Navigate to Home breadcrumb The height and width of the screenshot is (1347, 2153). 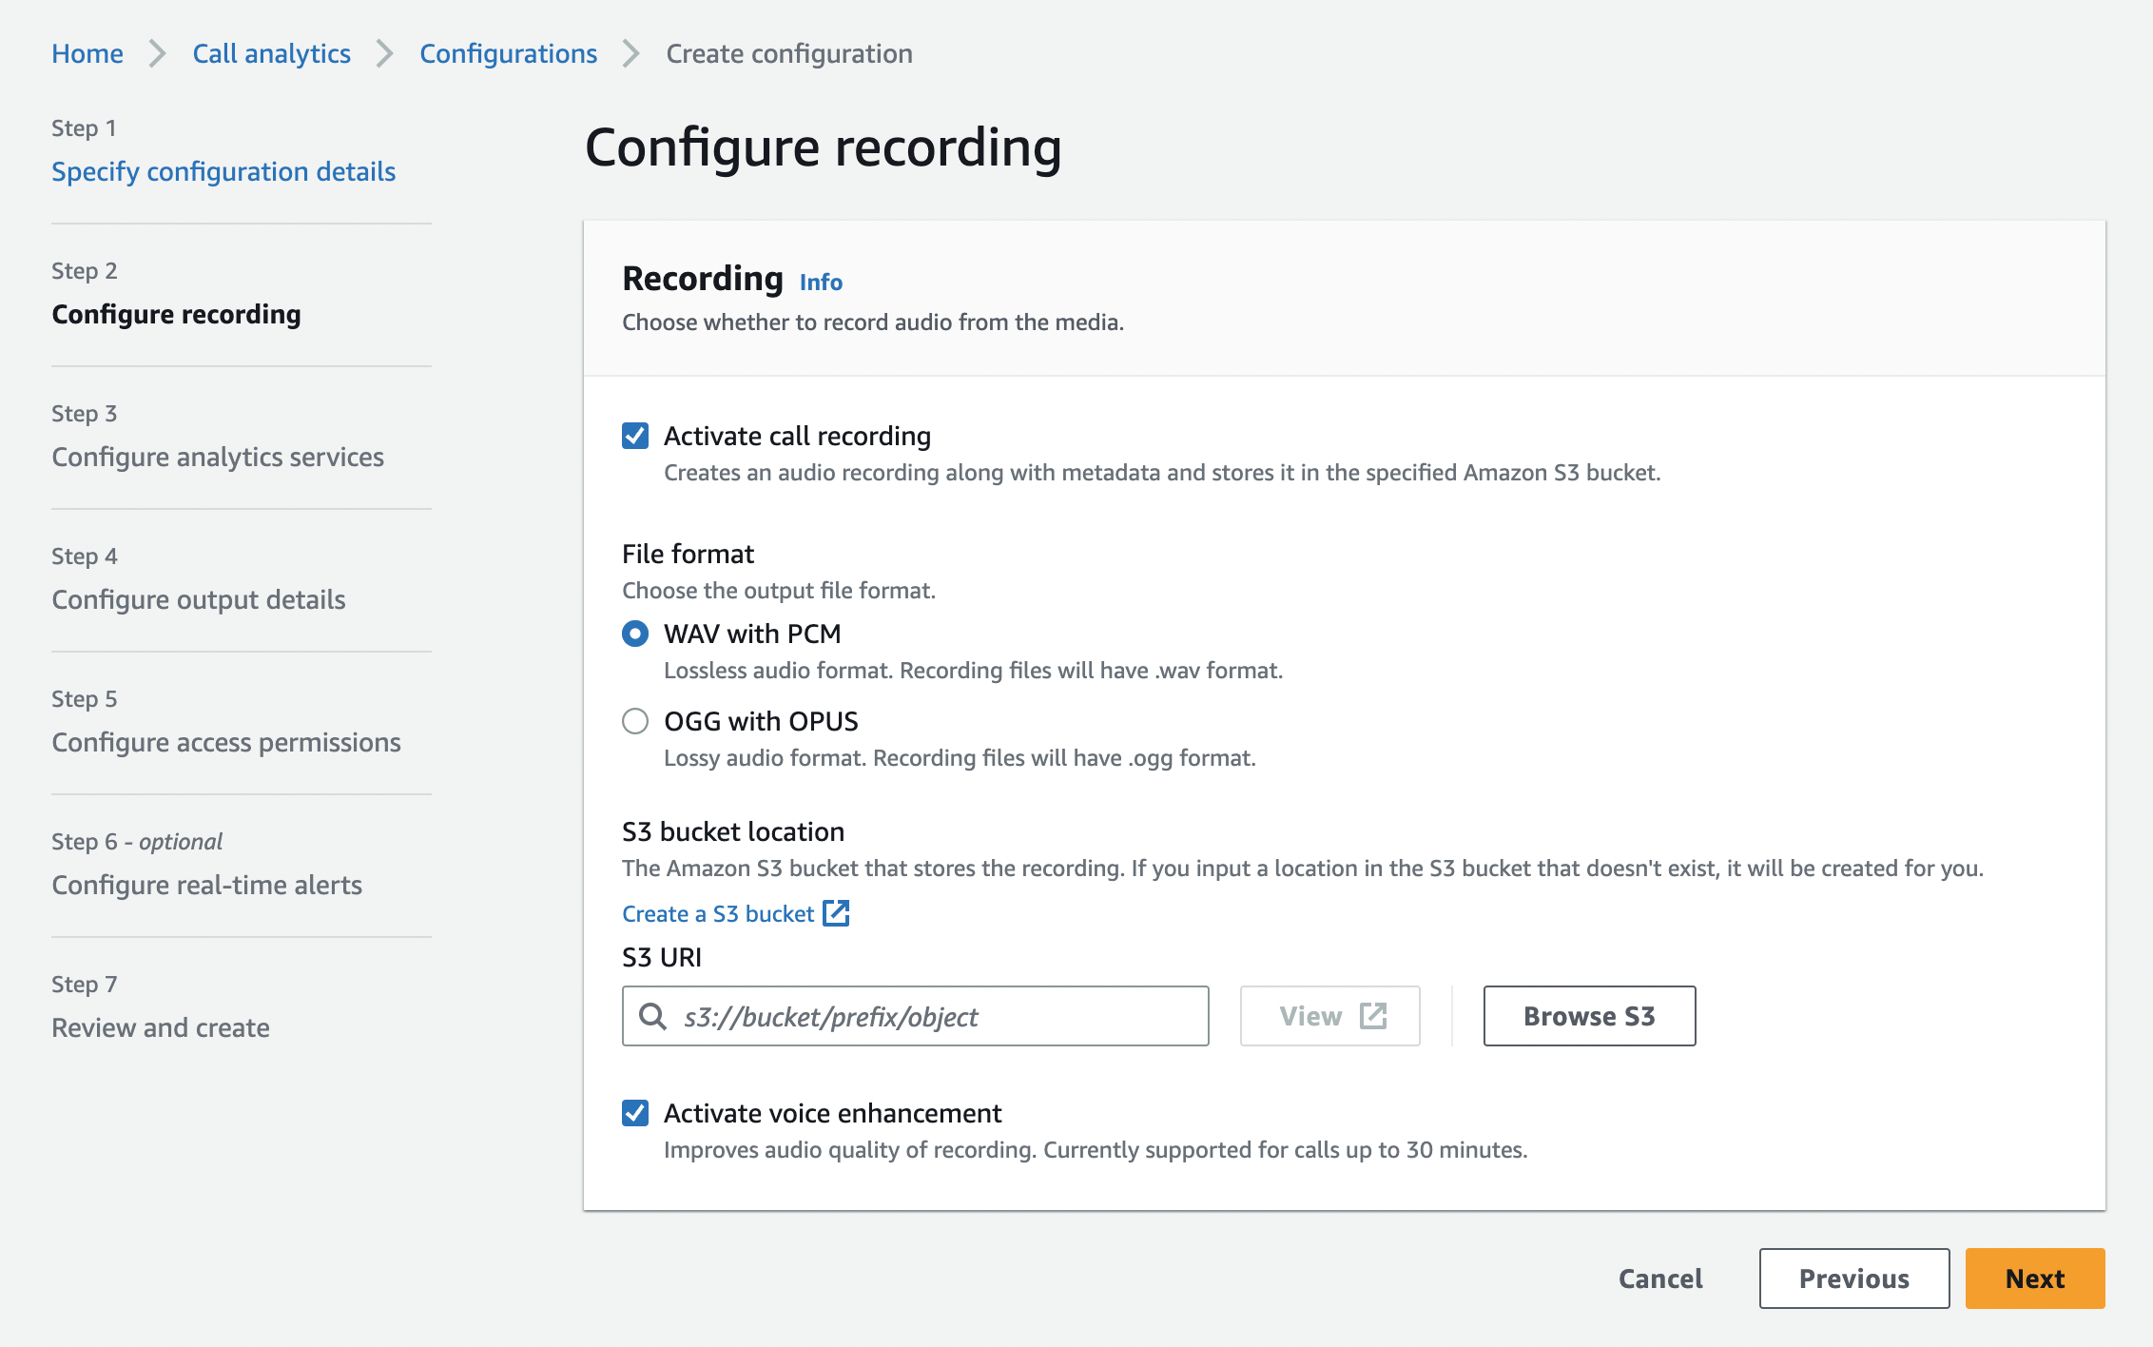pyautogui.click(x=87, y=53)
